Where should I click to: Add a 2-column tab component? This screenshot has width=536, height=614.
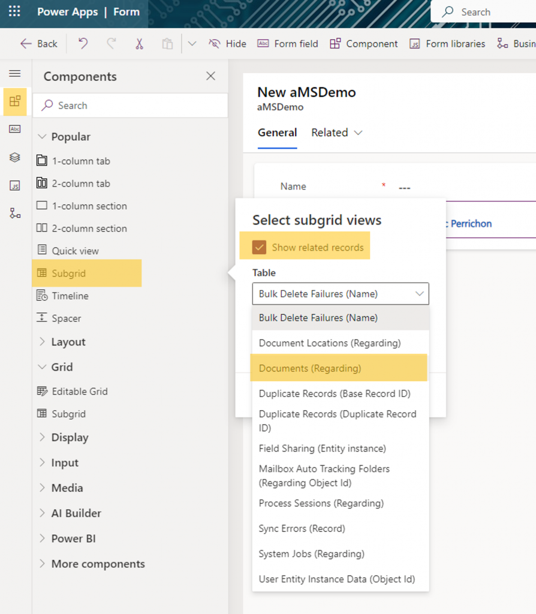coord(74,183)
